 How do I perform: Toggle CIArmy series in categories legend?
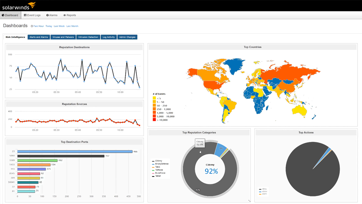[158, 161]
